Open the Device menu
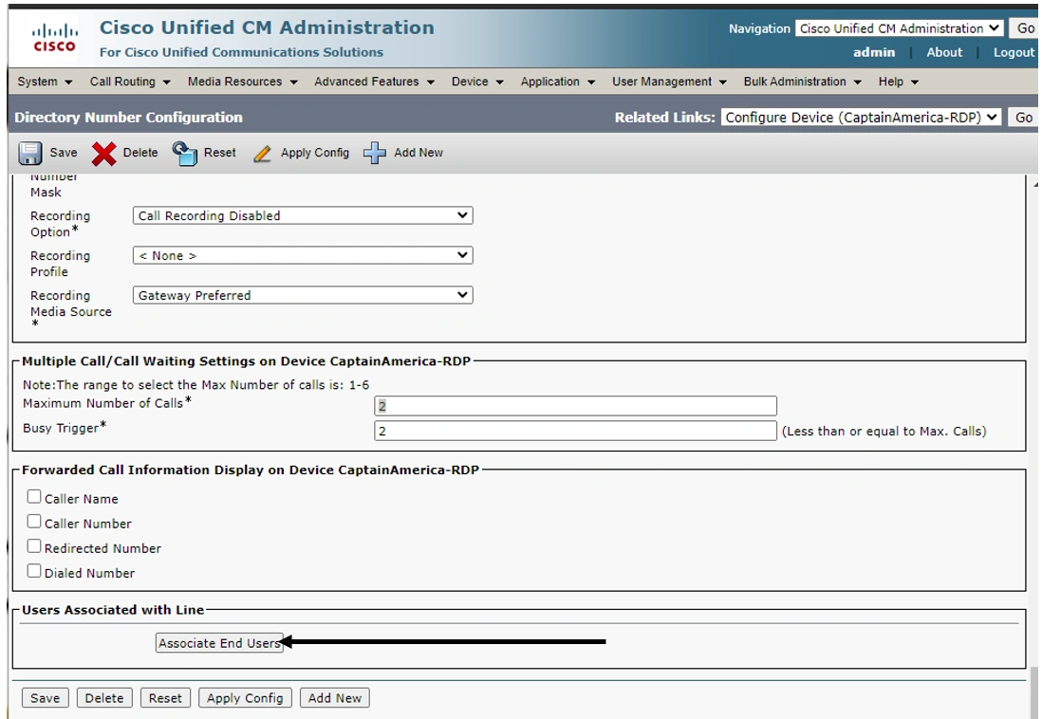The width and height of the screenshot is (1042, 719). [477, 81]
